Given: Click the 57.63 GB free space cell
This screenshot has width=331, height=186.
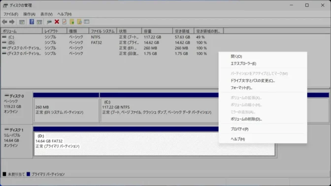Looking at the screenshot, I should click(x=182, y=37).
